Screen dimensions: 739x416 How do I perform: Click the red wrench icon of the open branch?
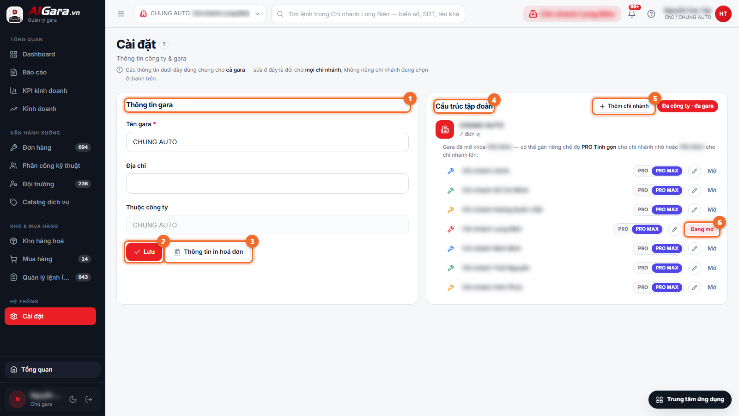451,229
